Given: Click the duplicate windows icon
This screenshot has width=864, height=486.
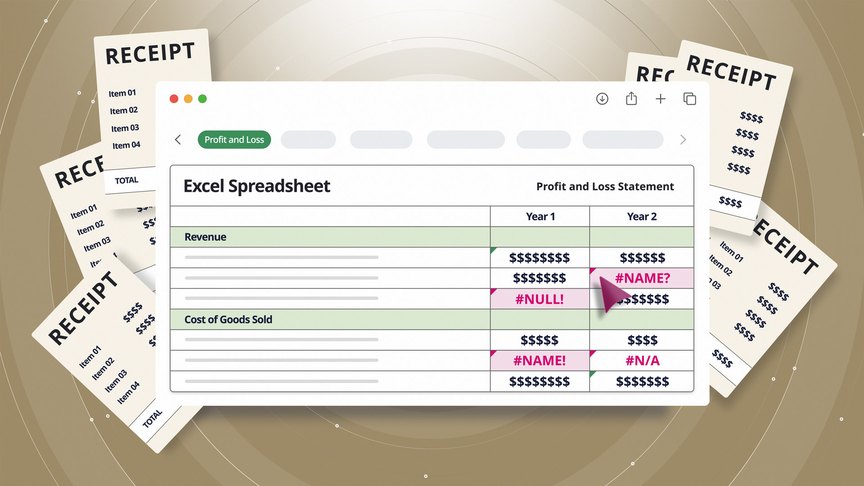Looking at the screenshot, I should tap(689, 99).
